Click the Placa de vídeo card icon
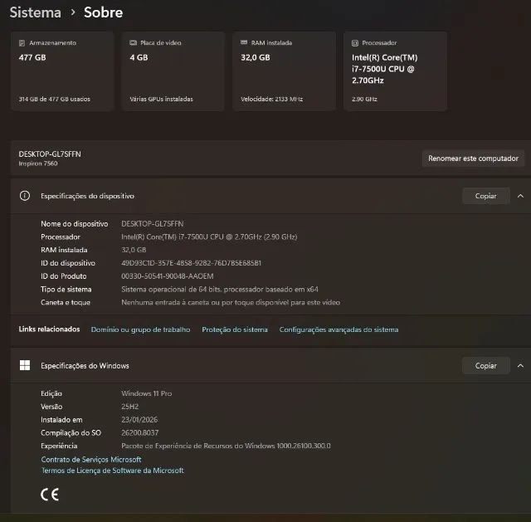 point(133,42)
